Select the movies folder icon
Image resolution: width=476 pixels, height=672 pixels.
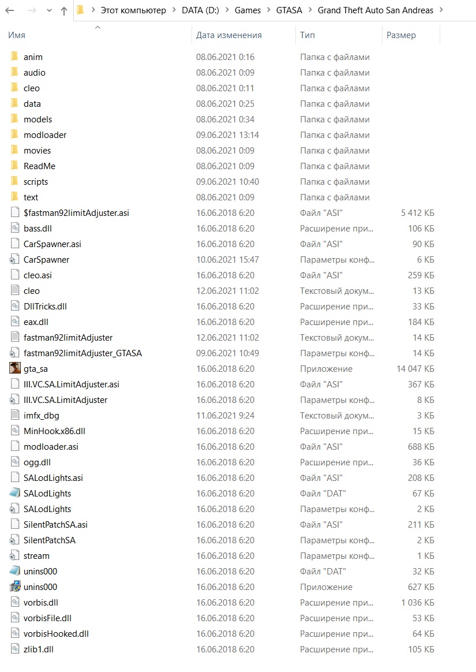tap(14, 151)
